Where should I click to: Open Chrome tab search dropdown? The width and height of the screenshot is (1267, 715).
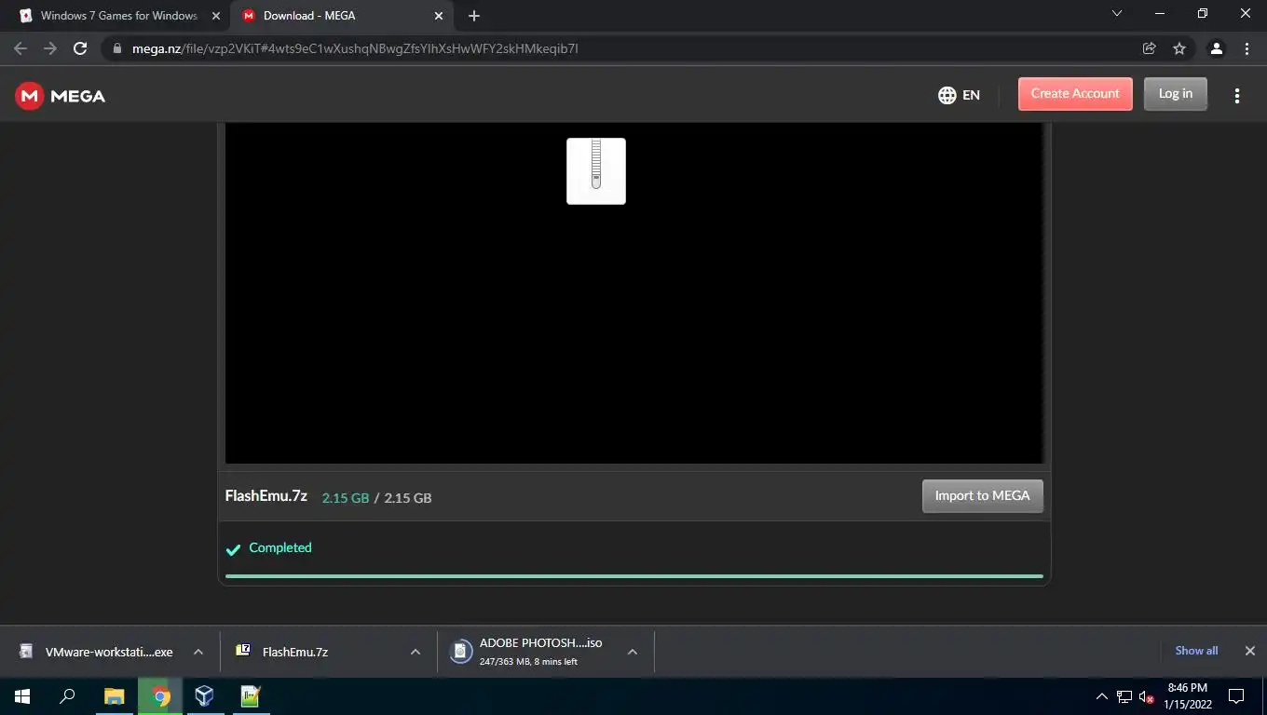(x=1117, y=14)
